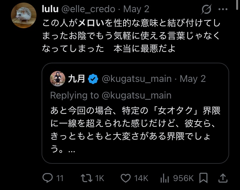Tap the share upload icon
This screenshot has width=240, height=190.
click(223, 178)
